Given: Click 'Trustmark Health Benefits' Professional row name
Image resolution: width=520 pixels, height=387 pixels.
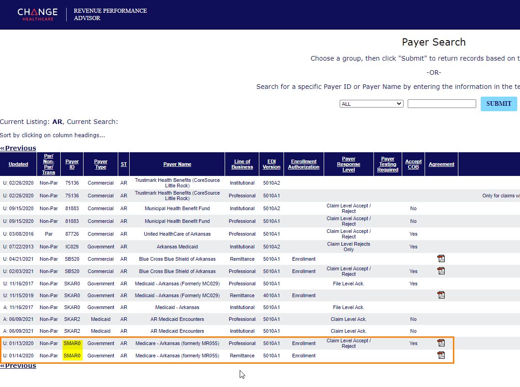Looking at the screenshot, I should (x=177, y=196).
